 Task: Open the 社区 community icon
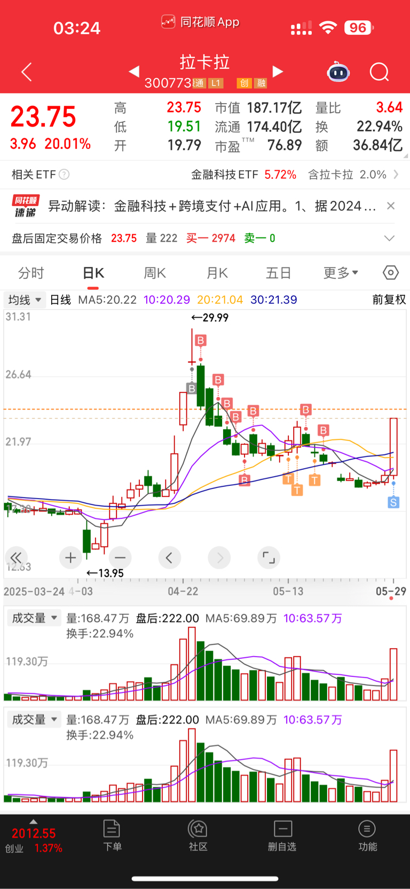(198, 836)
